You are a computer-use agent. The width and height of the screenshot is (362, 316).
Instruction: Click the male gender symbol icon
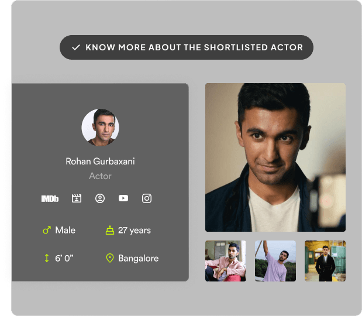click(47, 231)
